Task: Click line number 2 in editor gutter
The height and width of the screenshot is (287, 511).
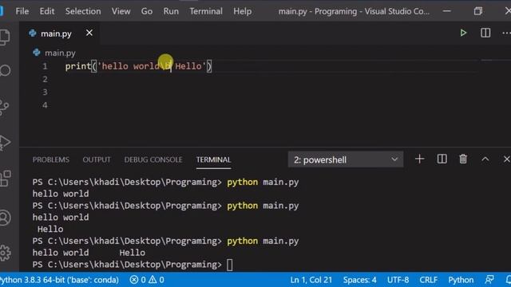Action: (x=45, y=79)
